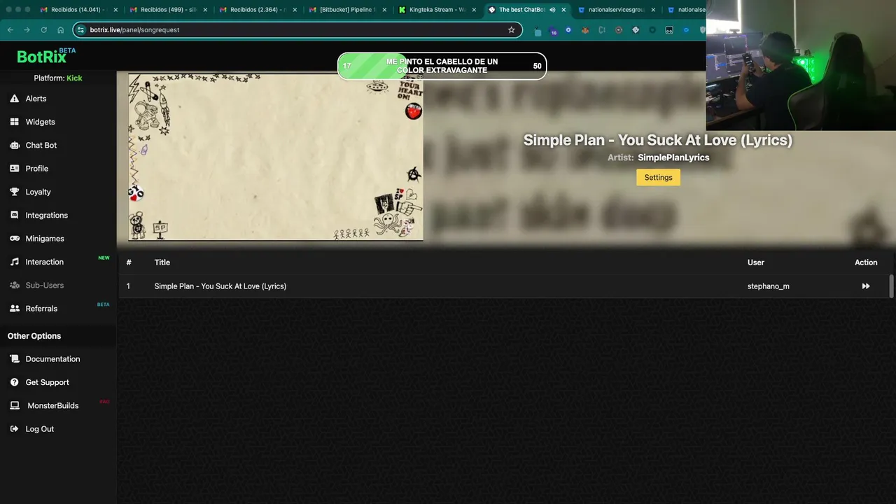Screen dimensions: 896x504
Task: Click the Profile card icon
Action: click(x=14, y=169)
